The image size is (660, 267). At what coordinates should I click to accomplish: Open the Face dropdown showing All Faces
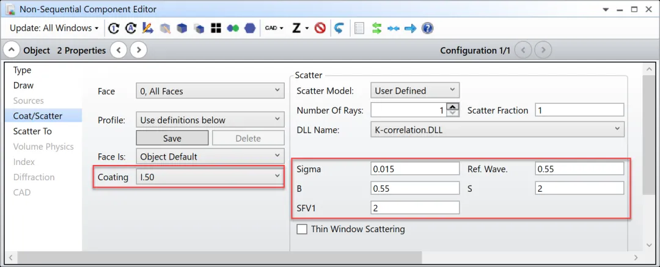click(210, 91)
